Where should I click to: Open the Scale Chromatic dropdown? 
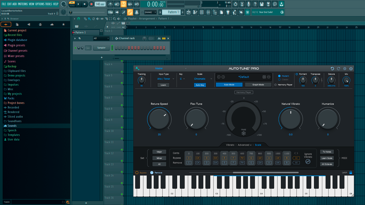coord(203,79)
